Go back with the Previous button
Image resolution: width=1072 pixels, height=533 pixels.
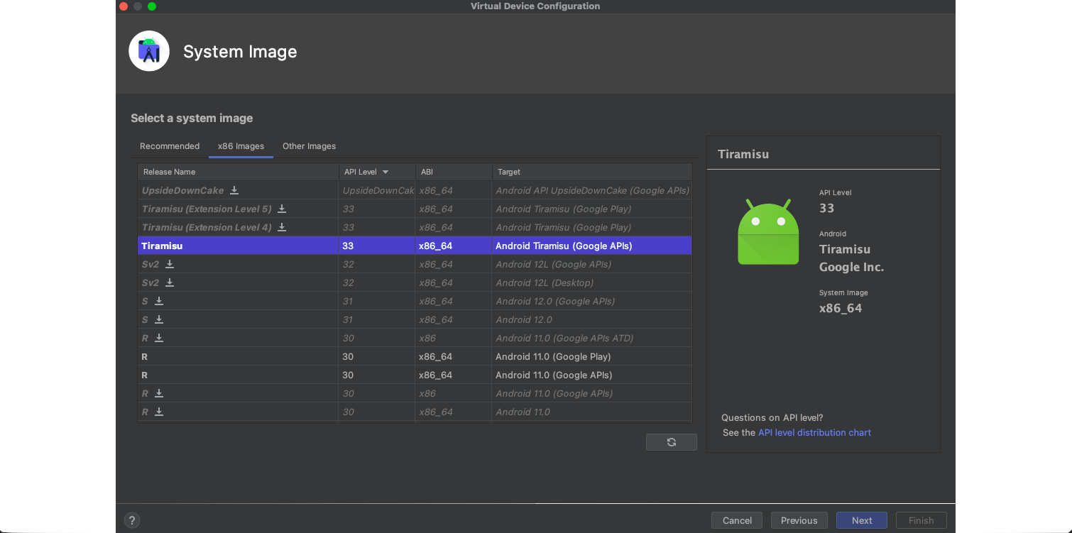pos(799,520)
